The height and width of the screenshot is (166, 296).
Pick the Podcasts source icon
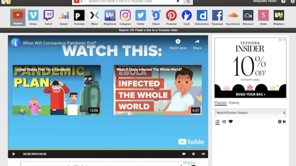[79, 17]
